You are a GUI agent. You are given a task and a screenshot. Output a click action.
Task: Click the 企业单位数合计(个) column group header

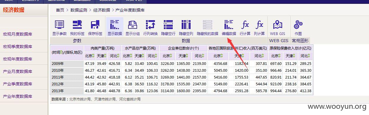(x=183, y=48)
